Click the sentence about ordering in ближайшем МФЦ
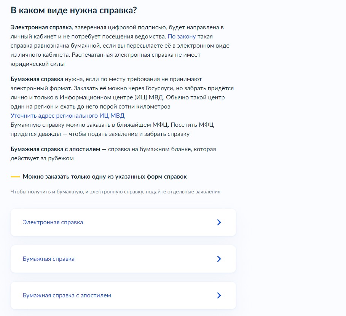Screen dimensions: 346x316 point(114,124)
